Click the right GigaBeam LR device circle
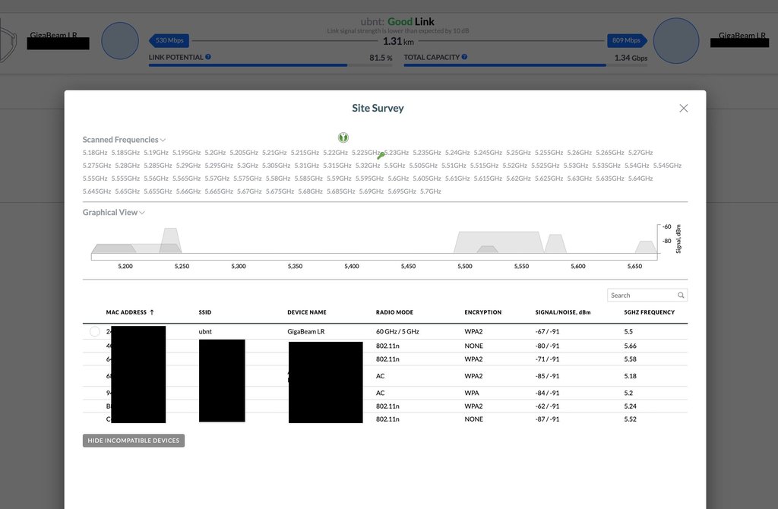The width and height of the screenshot is (778, 509). click(x=675, y=41)
